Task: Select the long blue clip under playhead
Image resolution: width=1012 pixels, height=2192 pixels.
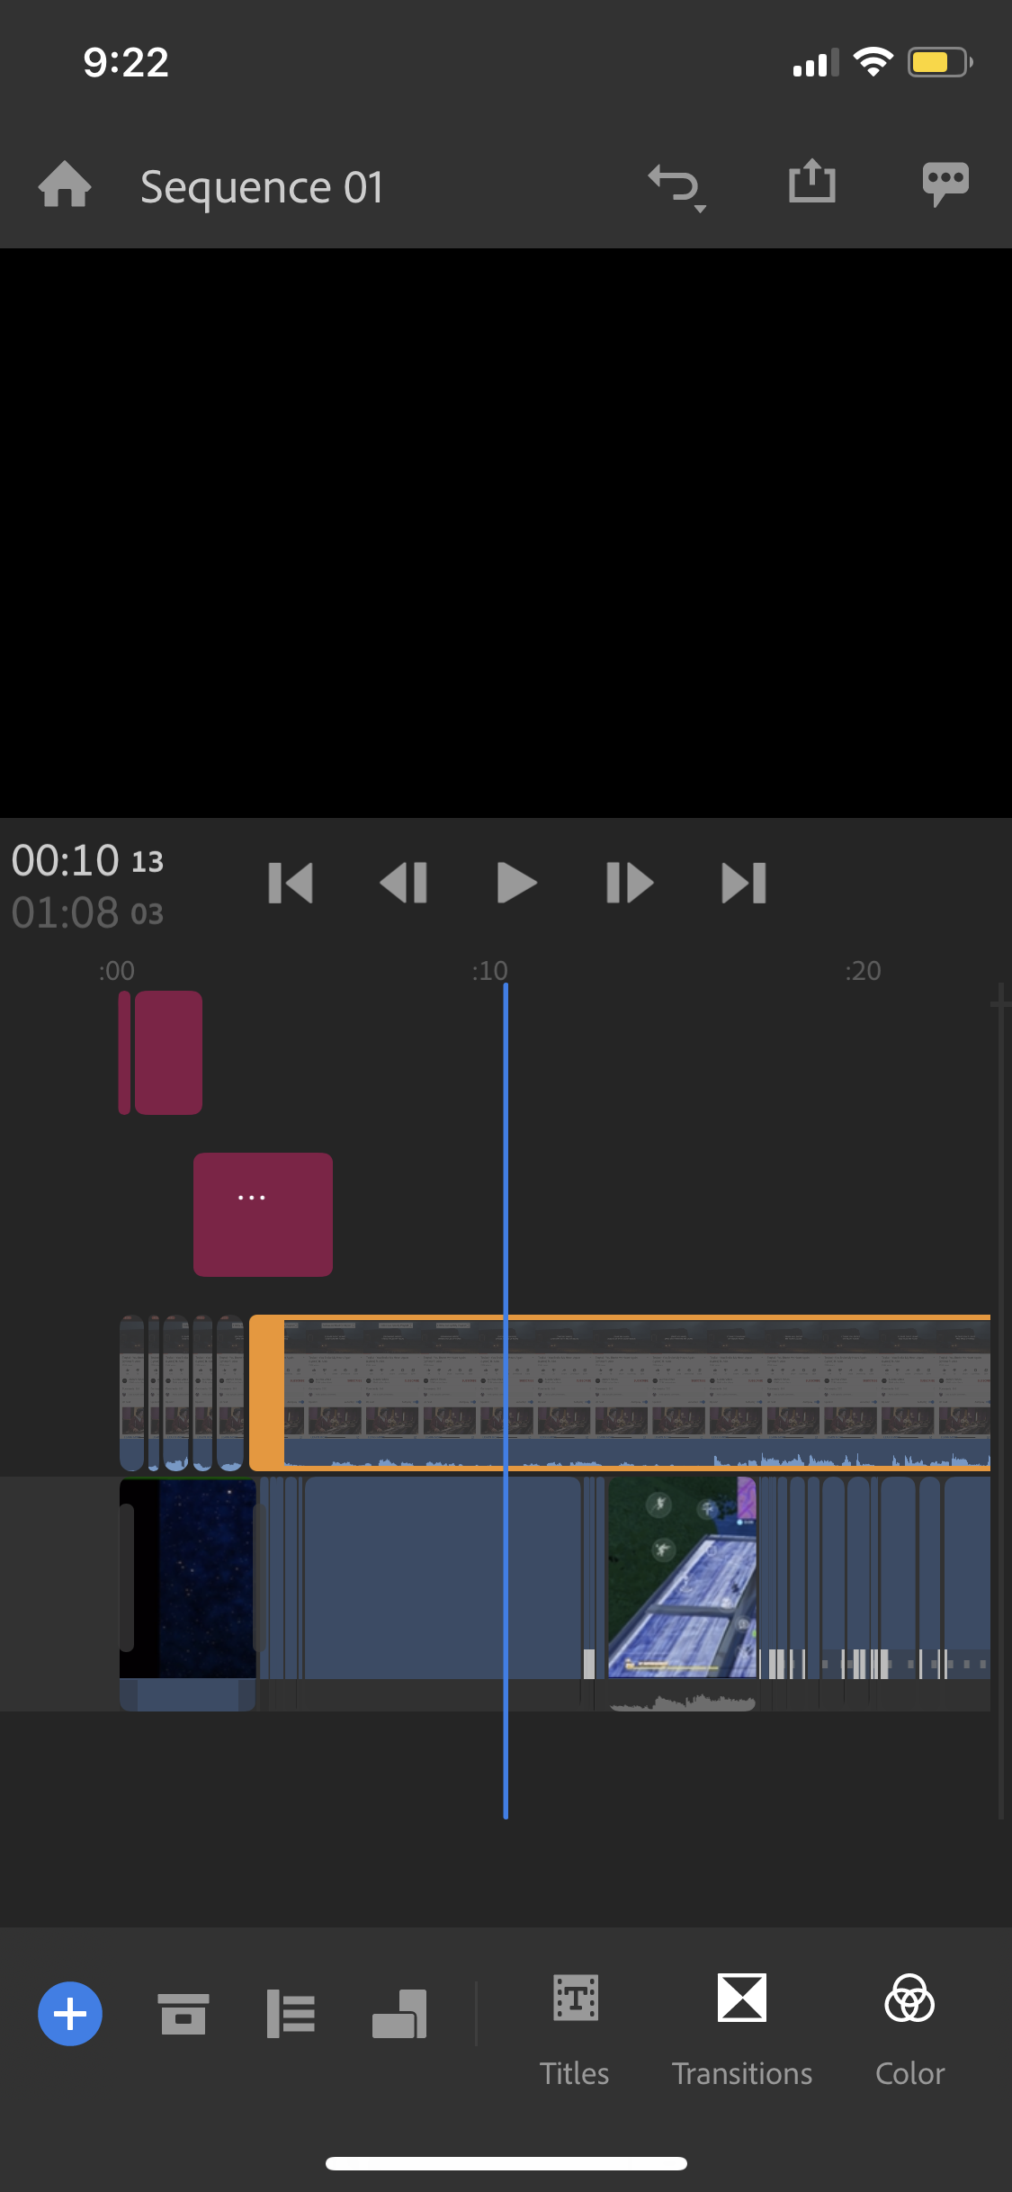Action: [443, 1578]
